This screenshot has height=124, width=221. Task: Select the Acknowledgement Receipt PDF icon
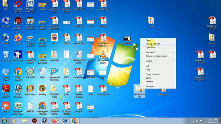[x=67, y=6]
